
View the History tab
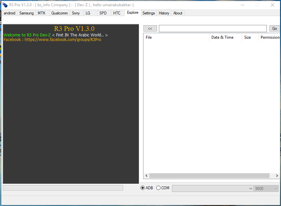pyautogui.click(x=164, y=13)
